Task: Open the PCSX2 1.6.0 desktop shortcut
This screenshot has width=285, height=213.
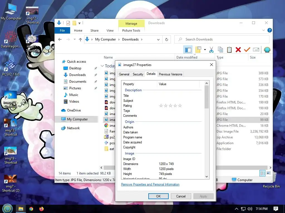Action: point(11,68)
